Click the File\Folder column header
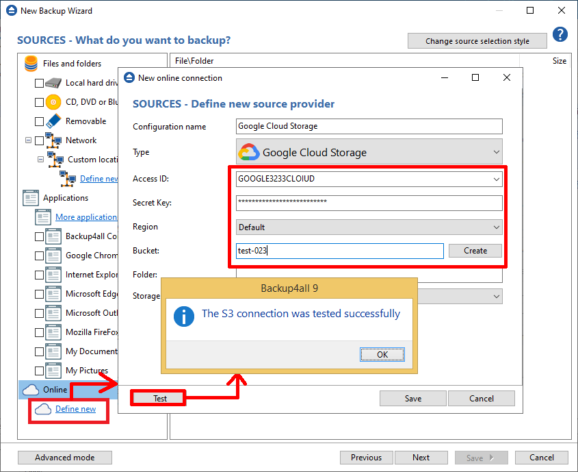This screenshot has height=472, width=578. [344, 61]
